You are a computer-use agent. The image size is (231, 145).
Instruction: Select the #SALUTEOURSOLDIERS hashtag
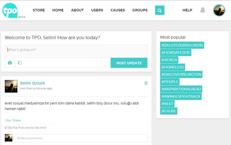point(182,45)
